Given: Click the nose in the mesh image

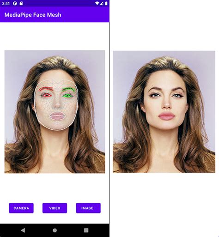Looking at the screenshot, I should [x=57, y=103].
